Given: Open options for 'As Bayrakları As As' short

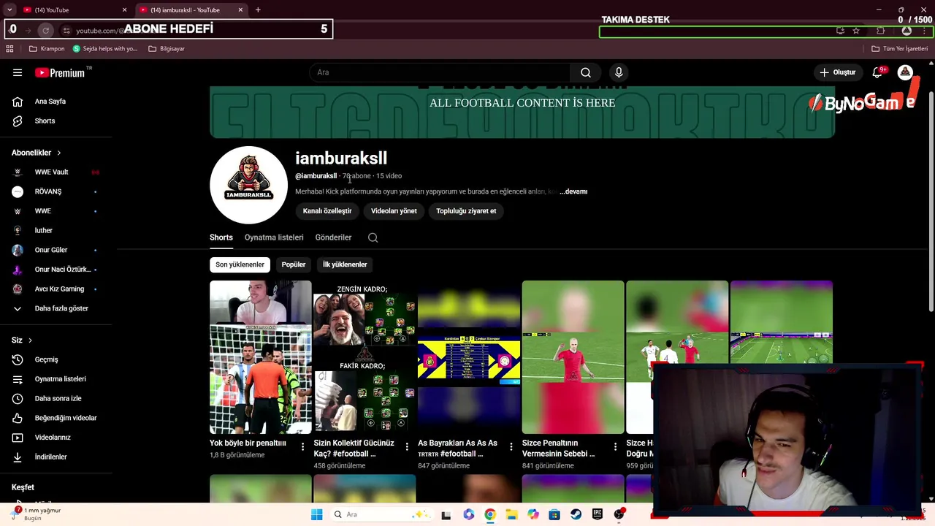Looking at the screenshot, I should [511, 446].
